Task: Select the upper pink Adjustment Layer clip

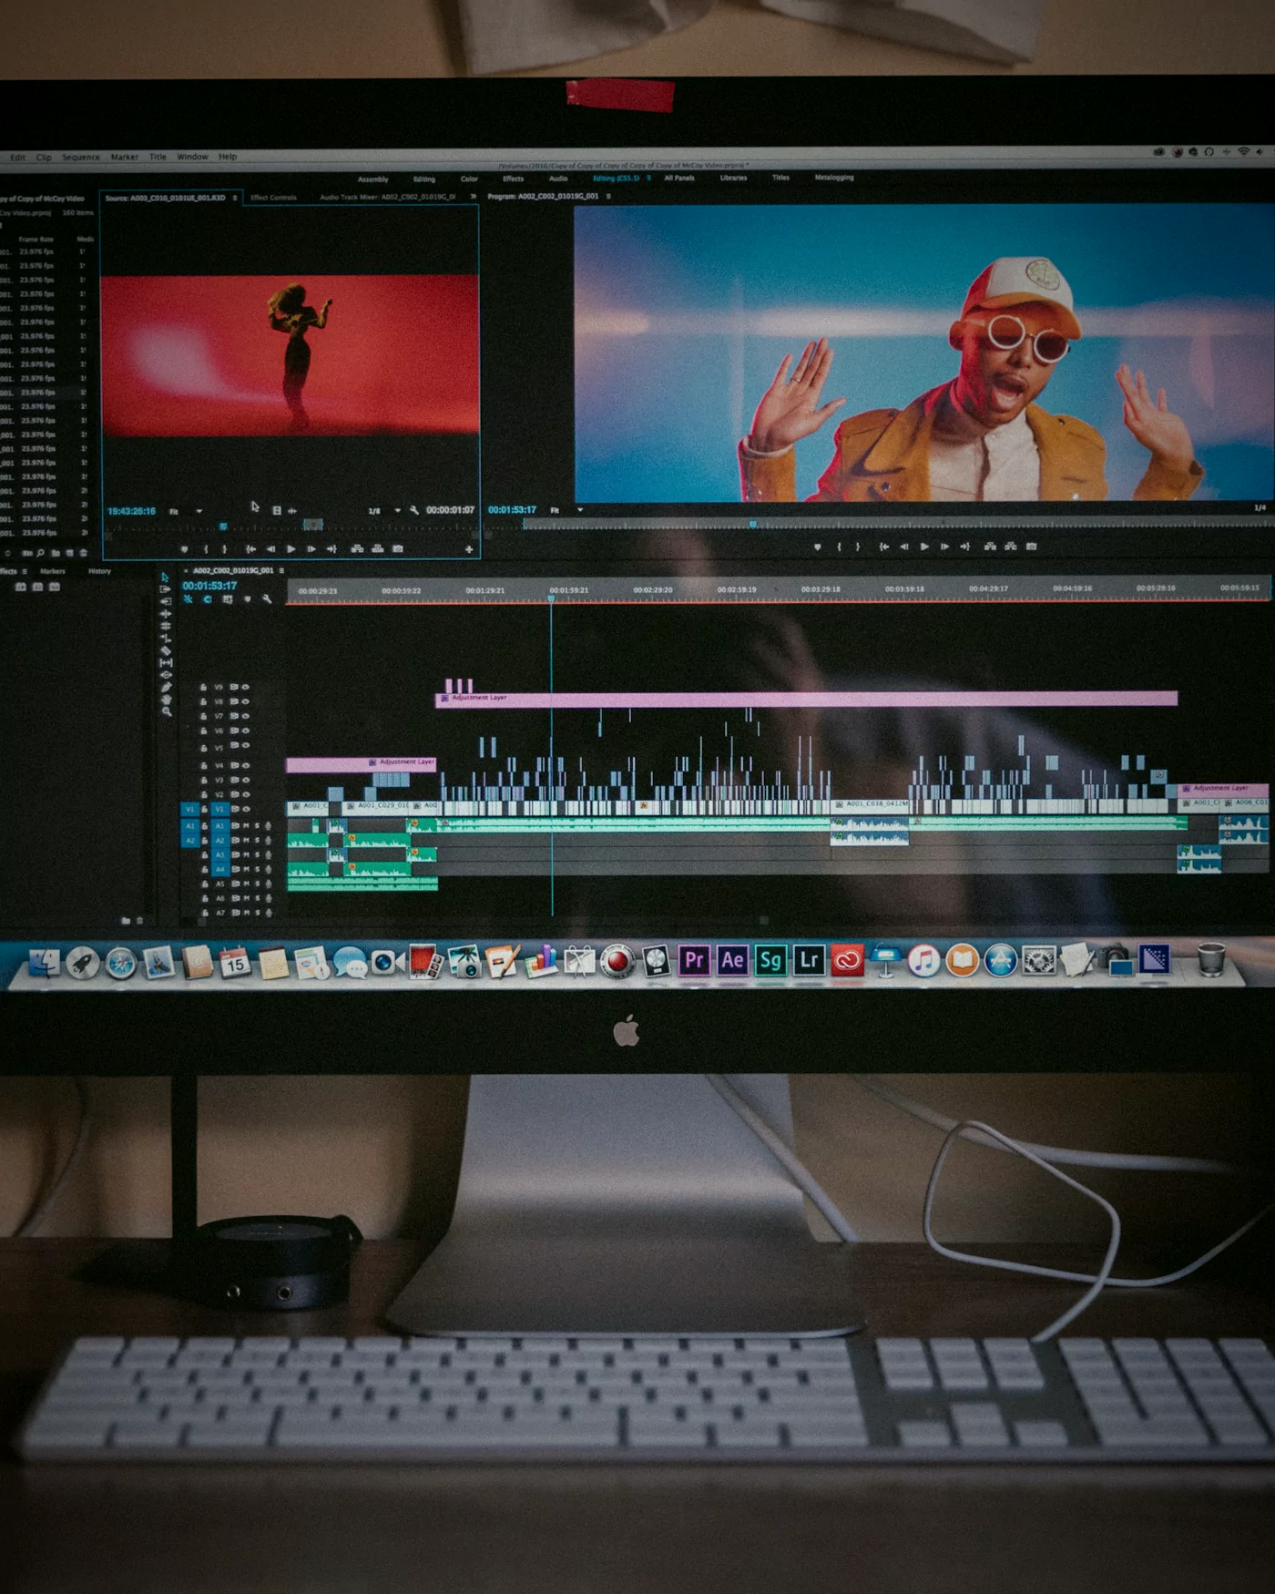Action: [807, 699]
